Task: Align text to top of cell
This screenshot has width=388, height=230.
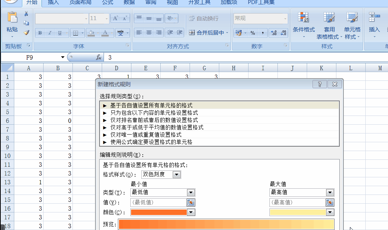Action: point(139,18)
